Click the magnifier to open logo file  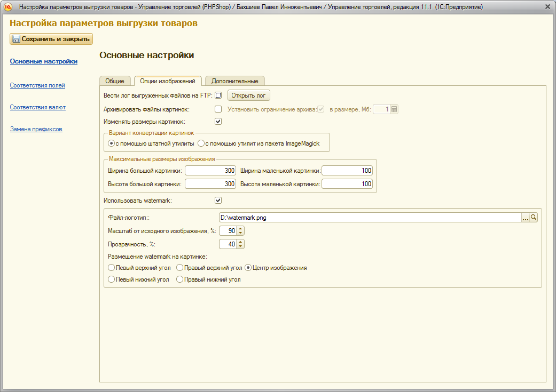click(534, 218)
